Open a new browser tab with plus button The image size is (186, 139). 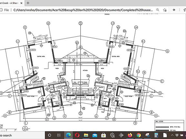28,3
